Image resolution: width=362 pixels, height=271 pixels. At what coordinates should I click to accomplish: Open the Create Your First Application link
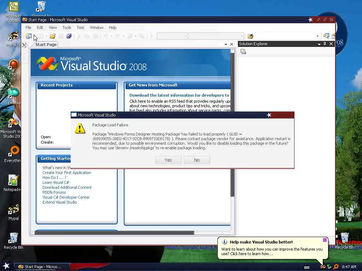pos(67,173)
